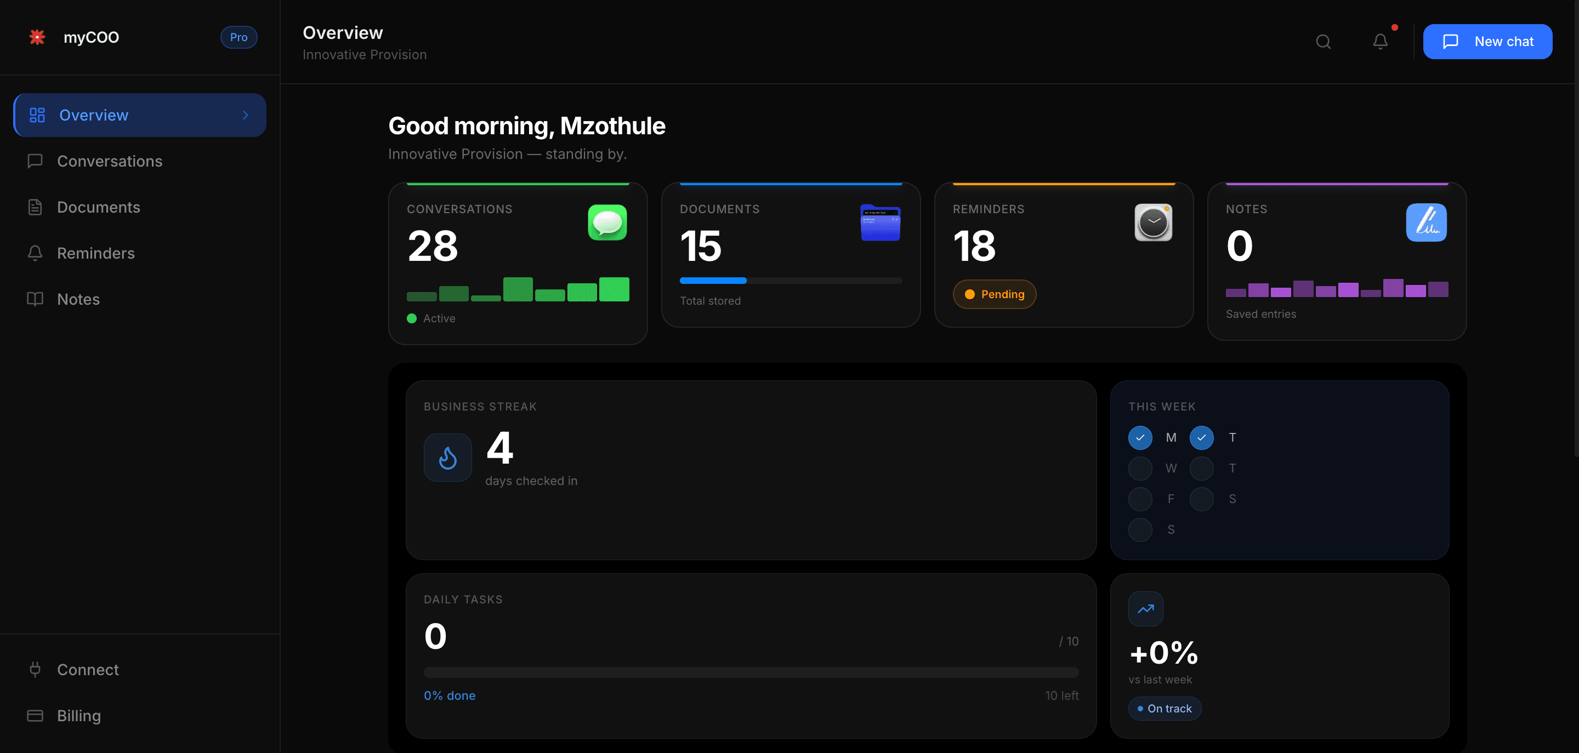Screen dimensions: 1579x753
Task: Click the Reminders bell icon in sidebar
Action: [35, 253]
